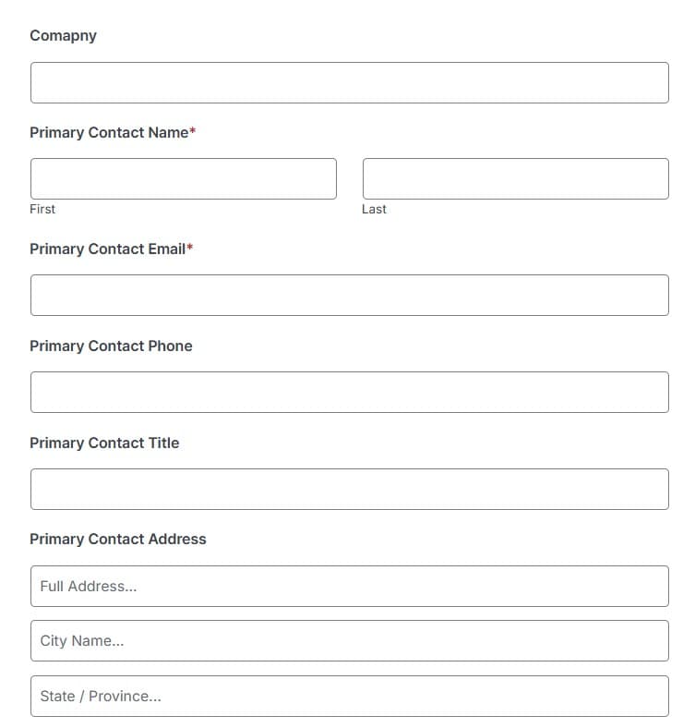695x728 pixels.
Task: Click the Primary Contact Name label
Action: 109,133
